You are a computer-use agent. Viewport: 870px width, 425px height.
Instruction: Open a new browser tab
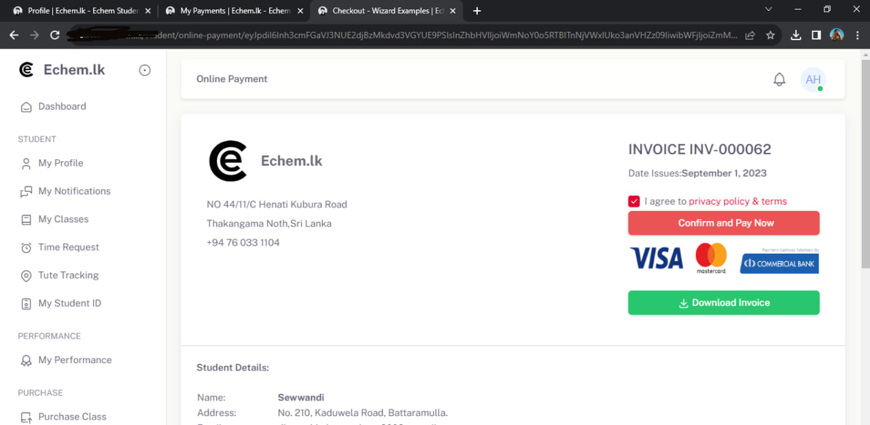point(477,11)
